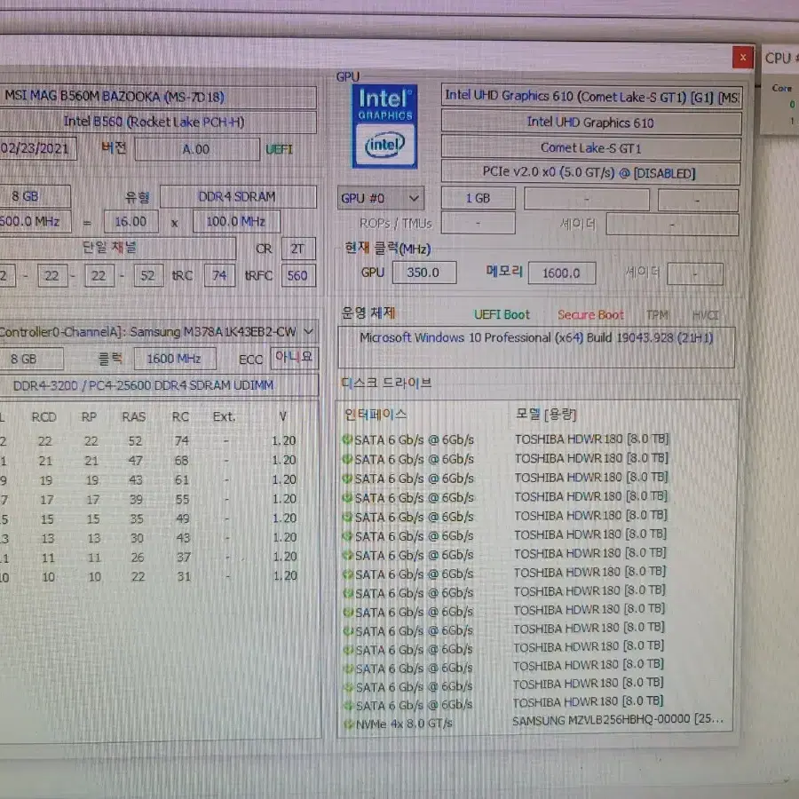Screen dimensions: 799x799
Task: Click the 현재 클럭(MHz) section label
Action: coord(388,249)
